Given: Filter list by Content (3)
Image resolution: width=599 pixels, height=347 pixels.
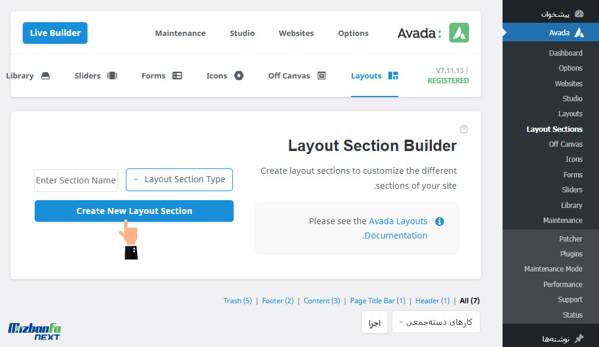Looking at the screenshot, I should coord(322,301).
